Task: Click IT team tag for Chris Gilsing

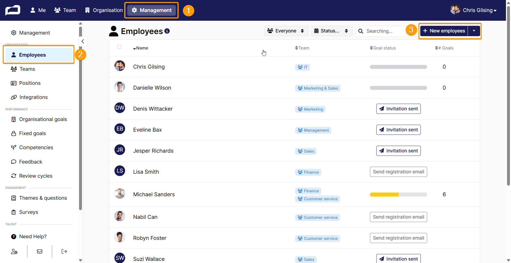Action: coord(303,67)
